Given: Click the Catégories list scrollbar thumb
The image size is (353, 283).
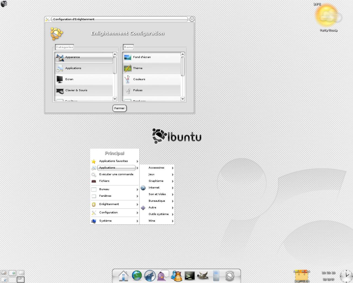Looking at the screenshot, I should (115, 65).
